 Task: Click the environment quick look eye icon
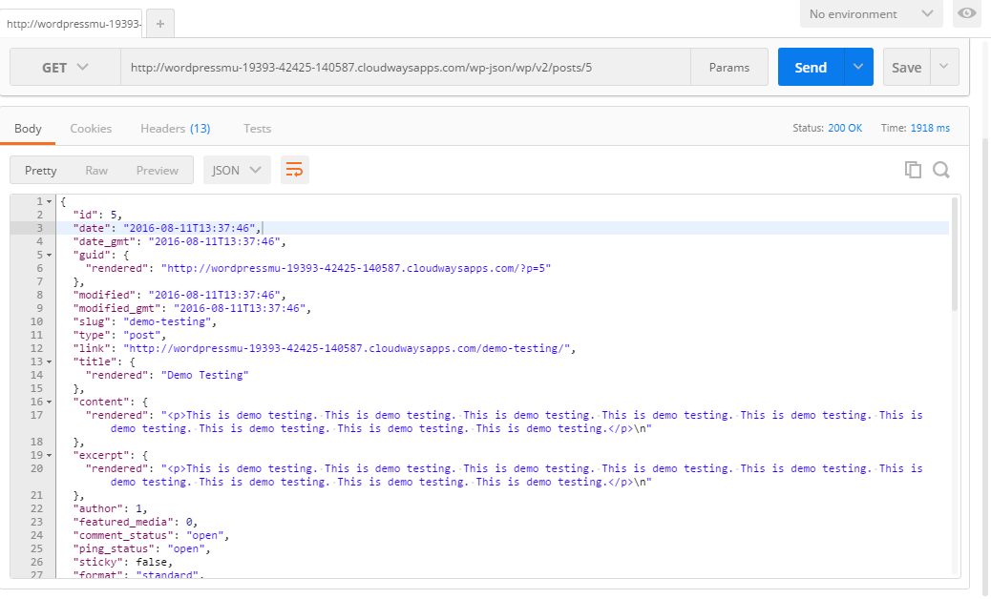966,13
